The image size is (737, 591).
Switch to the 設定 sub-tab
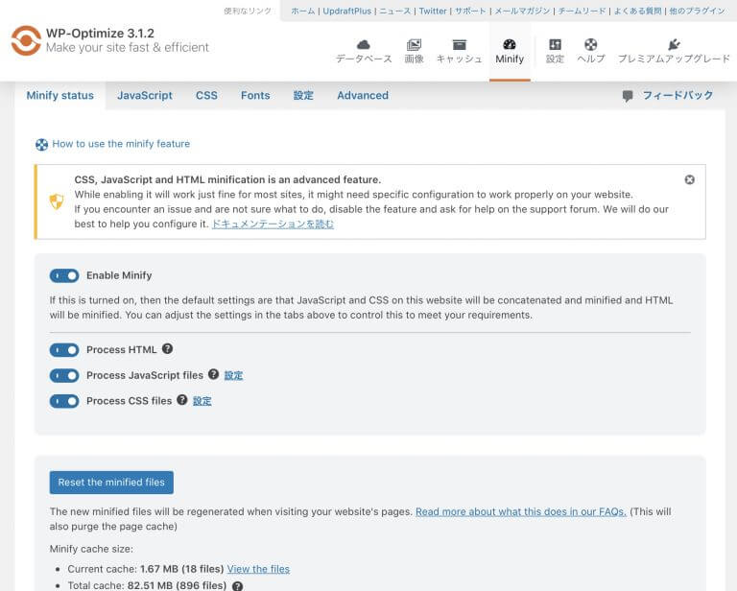tap(303, 95)
